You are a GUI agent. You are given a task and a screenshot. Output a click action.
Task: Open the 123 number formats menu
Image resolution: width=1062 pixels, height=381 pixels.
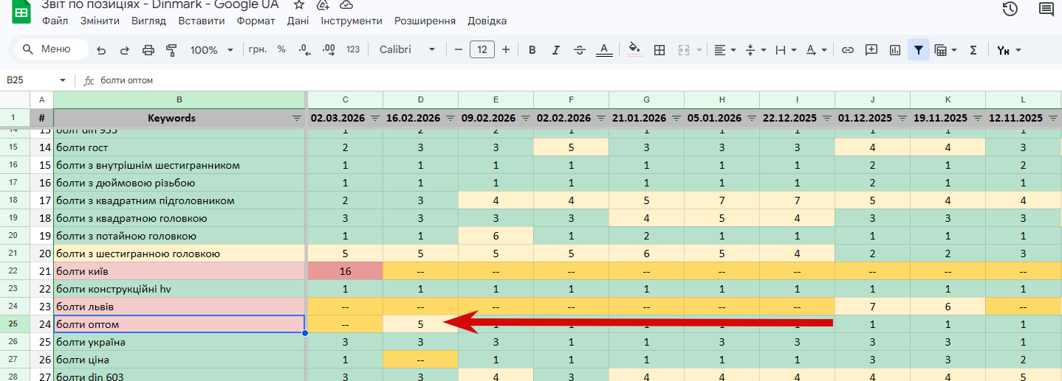353,49
